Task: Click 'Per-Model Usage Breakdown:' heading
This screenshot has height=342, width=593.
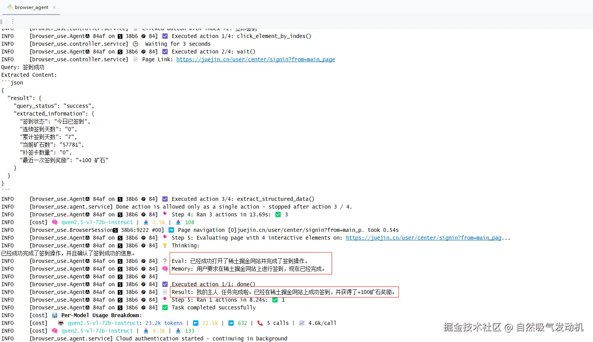Action: (x=101, y=315)
